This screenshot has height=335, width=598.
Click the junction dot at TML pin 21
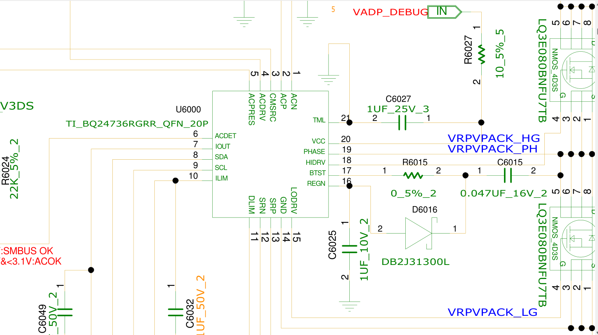coord(349,122)
